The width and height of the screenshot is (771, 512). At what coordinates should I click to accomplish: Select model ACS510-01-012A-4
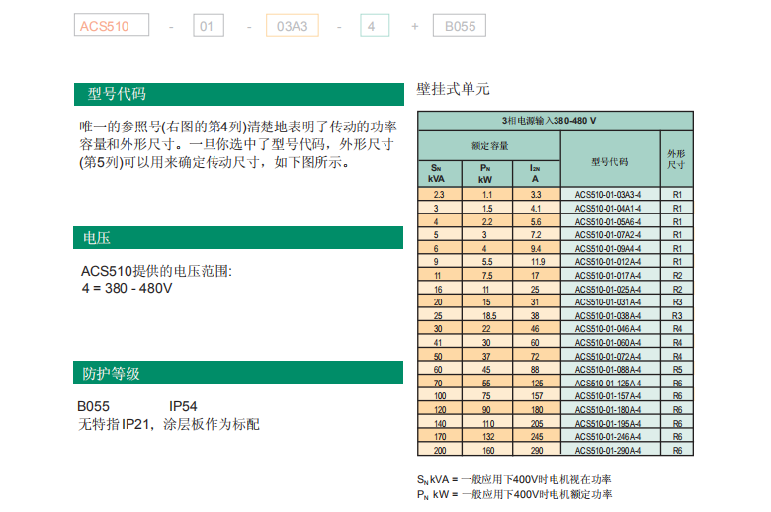608,262
